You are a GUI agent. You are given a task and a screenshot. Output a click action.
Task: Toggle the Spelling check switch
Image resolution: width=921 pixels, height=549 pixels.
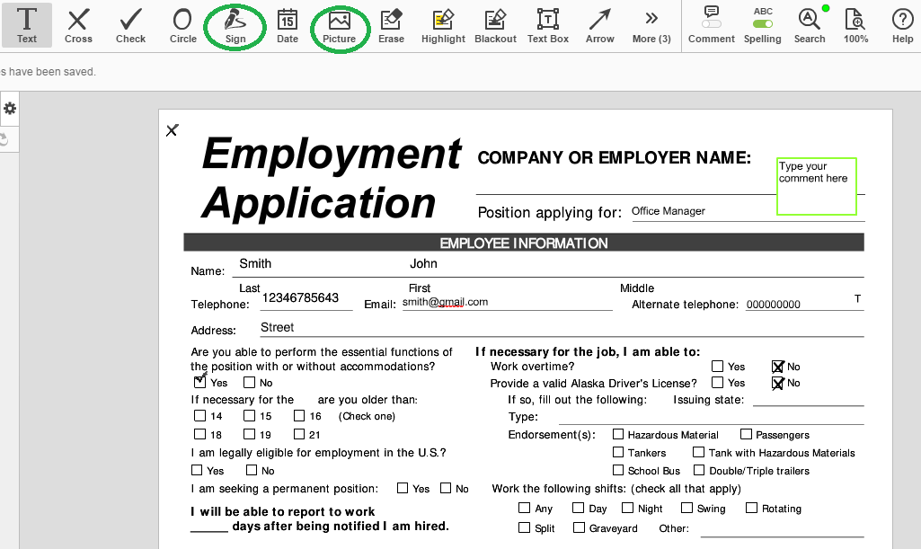coord(762,24)
